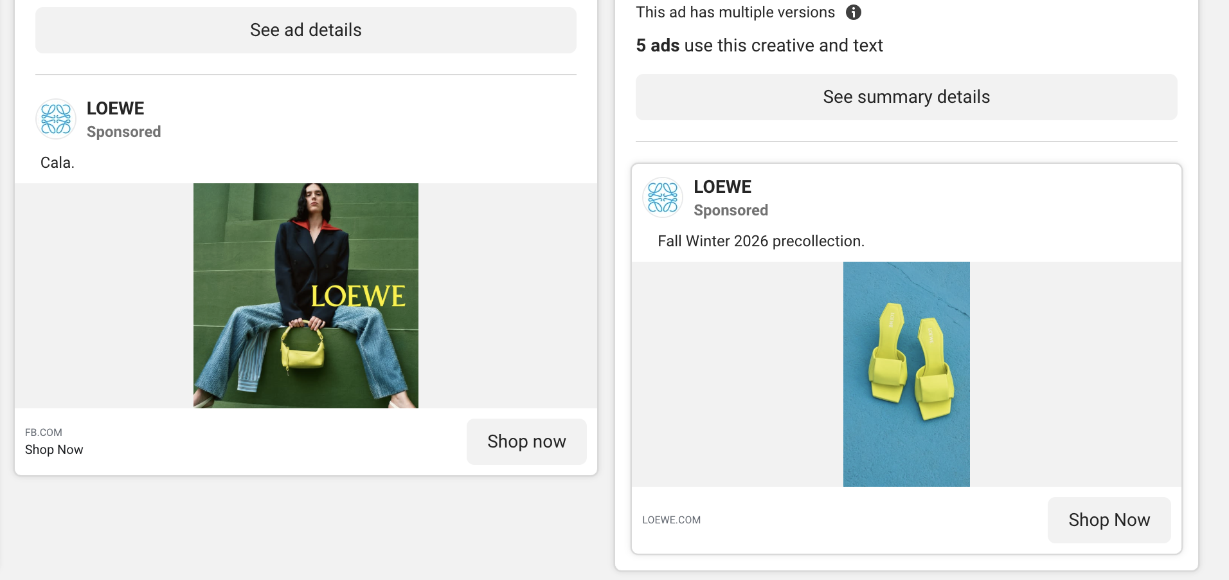The height and width of the screenshot is (580, 1229).
Task: Click the LOEWE.COM link text
Action: point(672,520)
